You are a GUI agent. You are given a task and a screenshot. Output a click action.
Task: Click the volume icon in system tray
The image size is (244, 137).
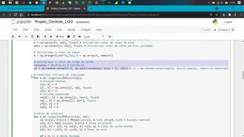click(222, 3)
